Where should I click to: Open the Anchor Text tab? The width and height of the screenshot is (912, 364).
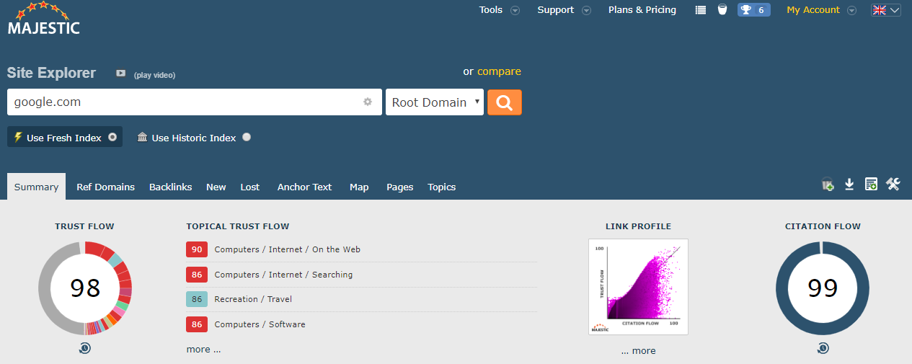pyautogui.click(x=304, y=187)
